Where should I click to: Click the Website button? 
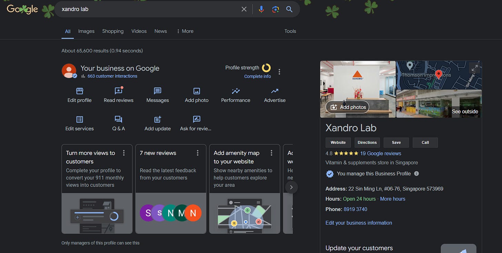(x=338, y=142)
